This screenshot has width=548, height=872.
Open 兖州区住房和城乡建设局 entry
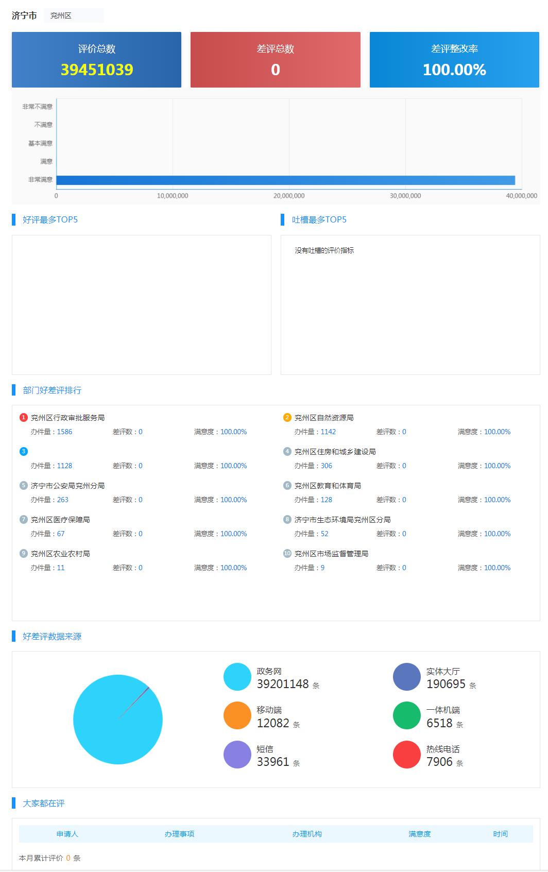pyautogui.click(x=335, y=452)
